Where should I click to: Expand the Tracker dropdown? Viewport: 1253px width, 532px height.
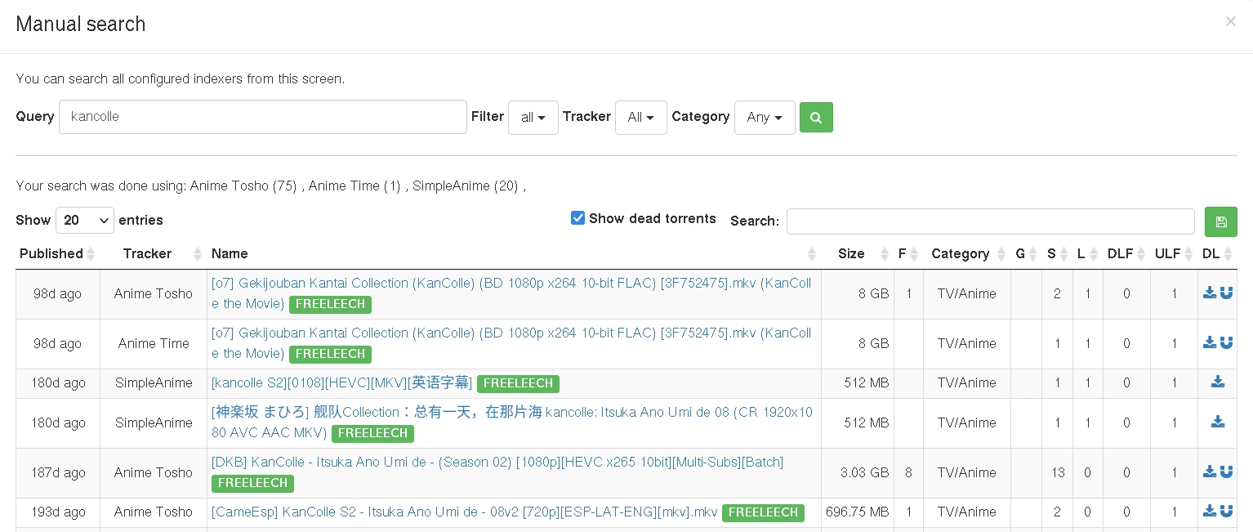tap(640, 118)
